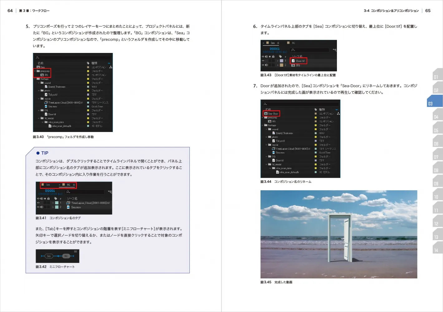Click the Sea.mov file icon in the timeline layer
This screenshot has height=312, width=443.
(x=68, y=207)
